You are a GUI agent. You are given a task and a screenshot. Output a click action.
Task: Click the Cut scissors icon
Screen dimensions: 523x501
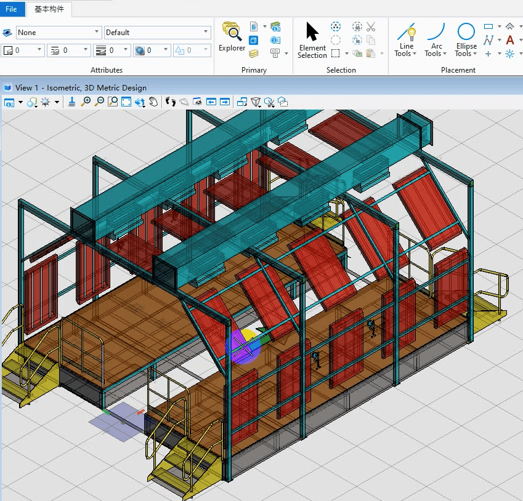371,26
